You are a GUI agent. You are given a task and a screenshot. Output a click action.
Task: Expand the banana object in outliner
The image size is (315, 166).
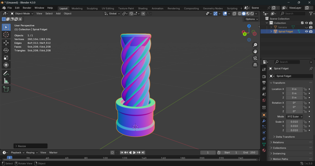click(271, 27)
